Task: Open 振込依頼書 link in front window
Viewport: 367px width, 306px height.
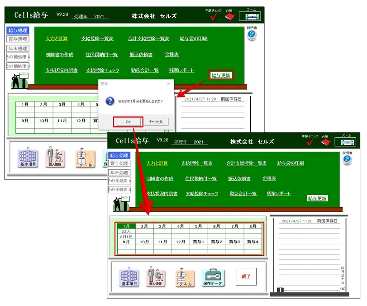Action: click(239, 179)
